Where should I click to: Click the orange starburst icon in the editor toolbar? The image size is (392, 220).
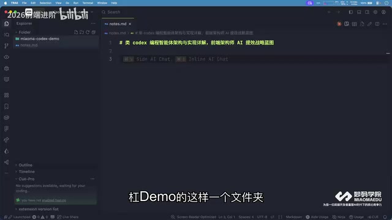coord(339,24)
